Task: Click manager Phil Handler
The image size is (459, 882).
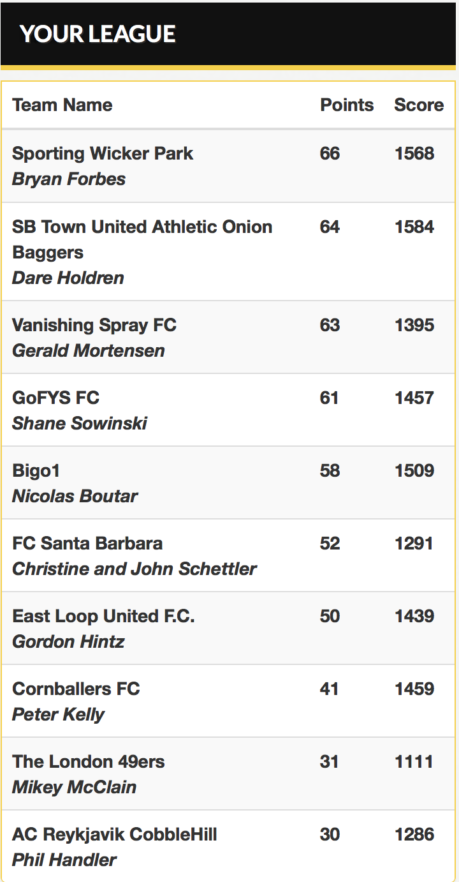Action: (x=64, y=860)
